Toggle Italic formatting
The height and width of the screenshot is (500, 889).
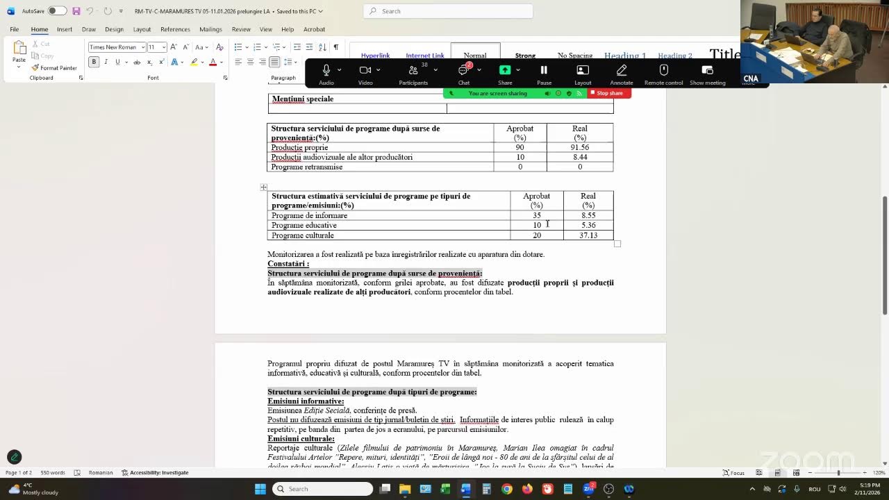pos(106,62)
